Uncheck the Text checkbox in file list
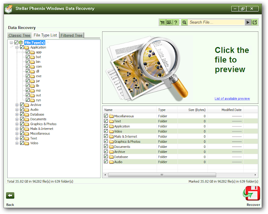 pos(106,121)
